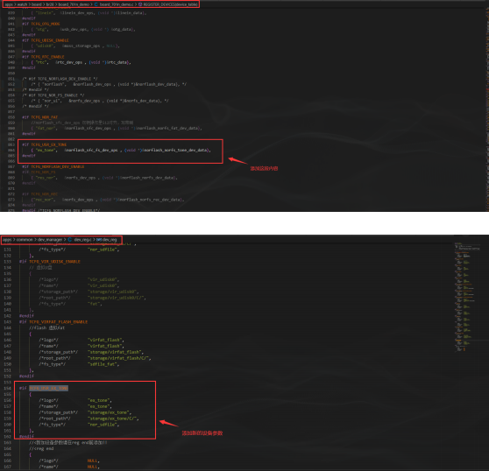This screenshot has height=471, width=489.
Task: Click highlighted TCFG_USR_EX_TONE on line 154
Action: [48, 388]
